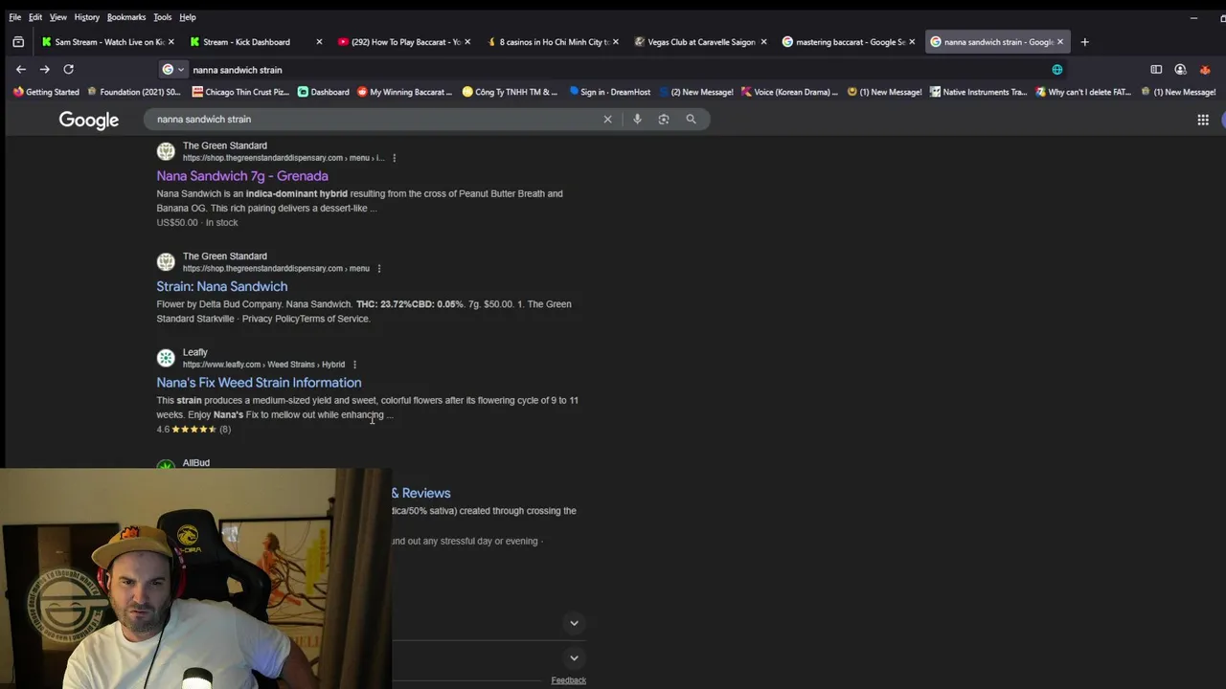1226x689 pixels.
Task: Close the Sam Stream tab
Action: point(173,42)
